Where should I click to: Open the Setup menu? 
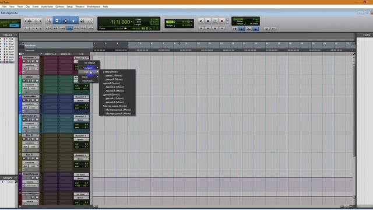pos(70,6)
